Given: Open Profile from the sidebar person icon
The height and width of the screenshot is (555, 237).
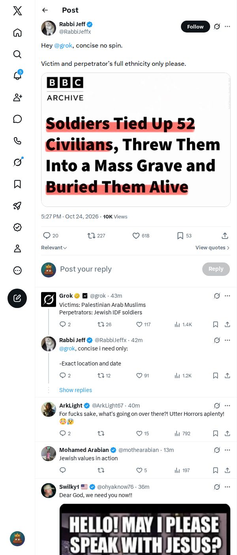Looking at the screenshot, I should coord(17,249).
